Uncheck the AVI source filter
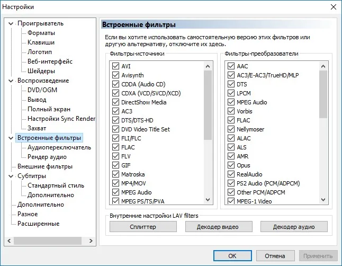The image size is (342, 266). (x=115, y=66)
